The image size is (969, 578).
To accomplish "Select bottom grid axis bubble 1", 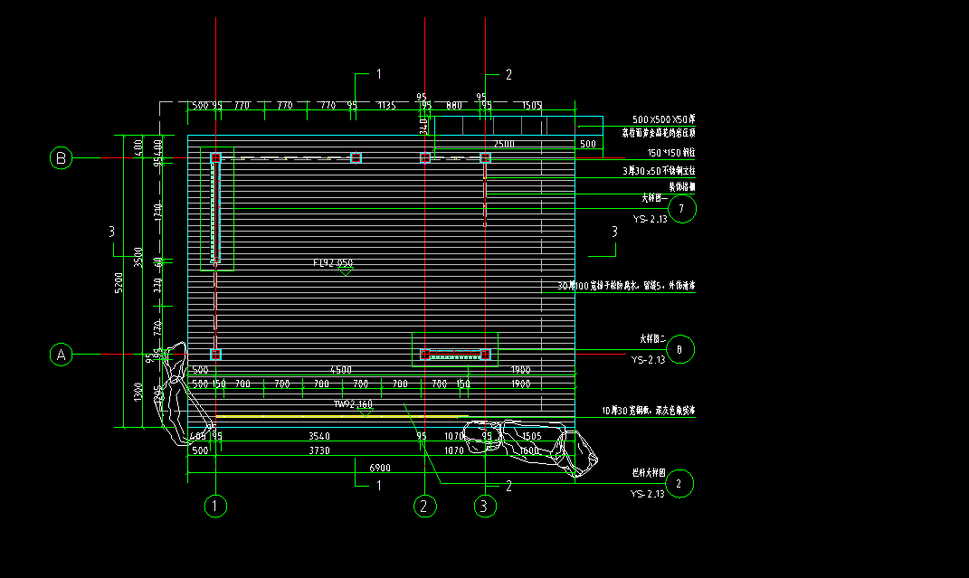I will [x=215, y=506].
